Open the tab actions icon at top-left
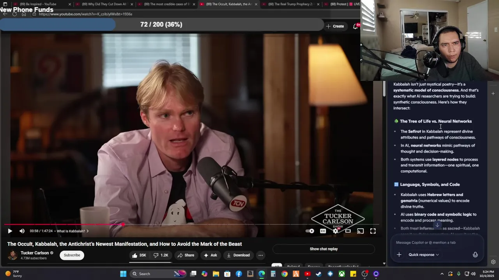 pos(5,4)
